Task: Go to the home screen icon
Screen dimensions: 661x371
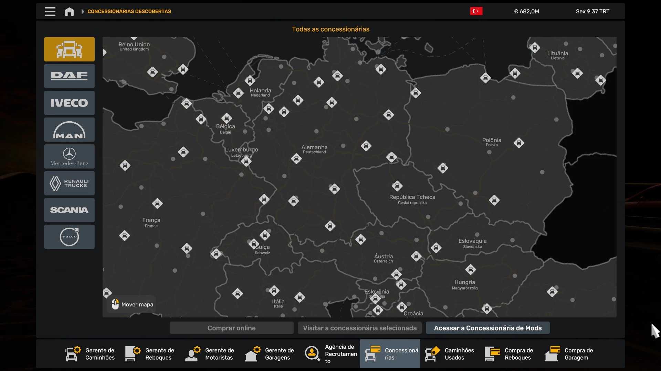Action: 69,11
